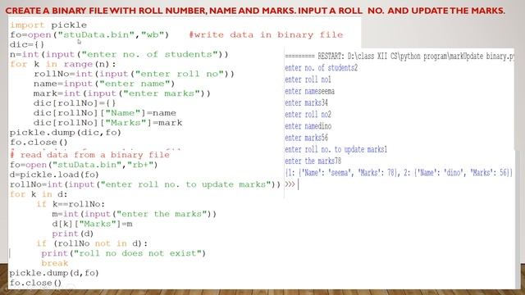This screenshot has width=525, height=295.
Task: Click the line asking 'enter no. of students'
Action: point(119,54)
